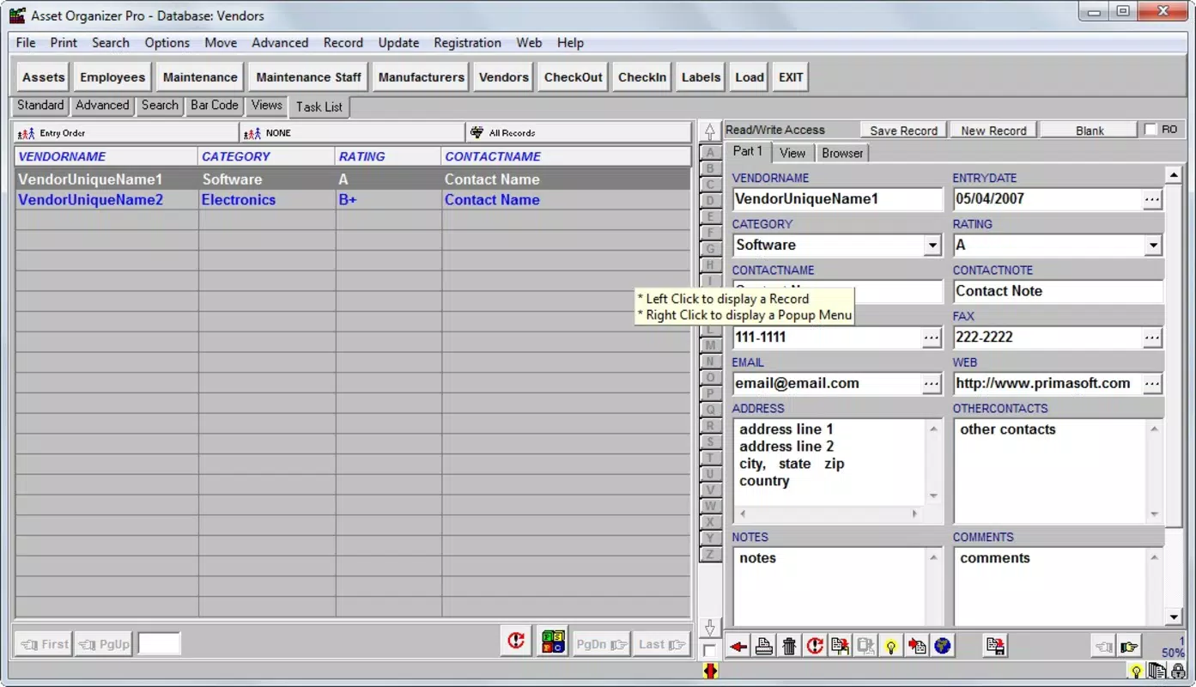This screenshot has width=1196, height=687.
Task: Switch to the Browser tab
Action: coord(842,153)
